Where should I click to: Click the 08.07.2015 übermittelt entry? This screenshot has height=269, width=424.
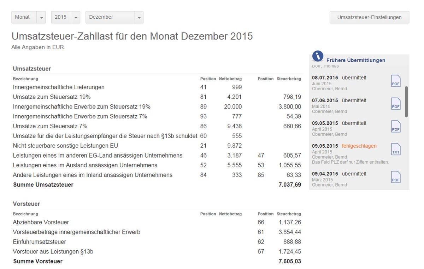point(339,78)
